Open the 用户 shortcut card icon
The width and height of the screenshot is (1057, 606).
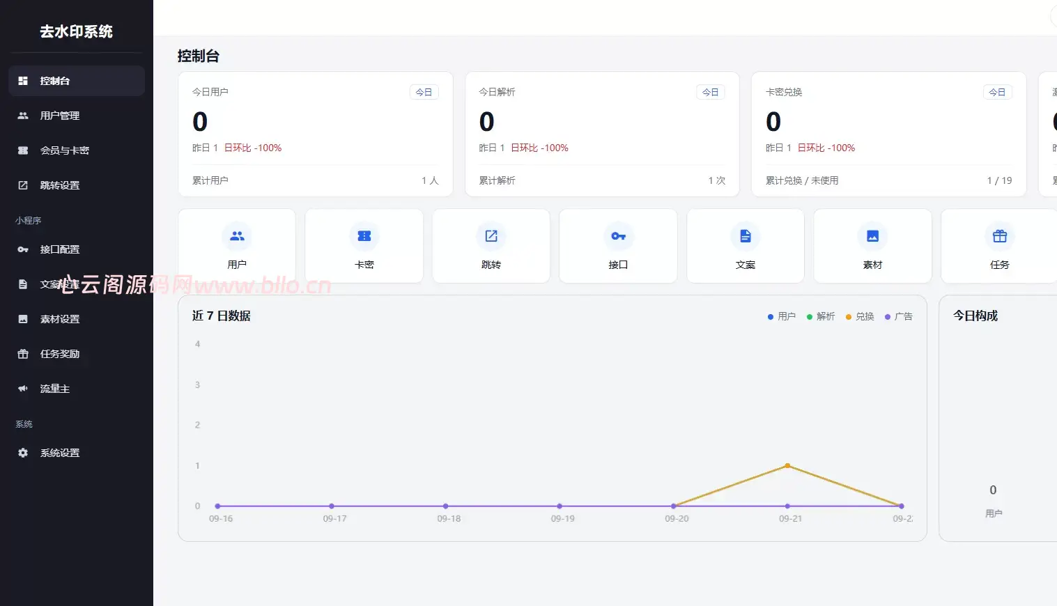[x=237, y=236]
